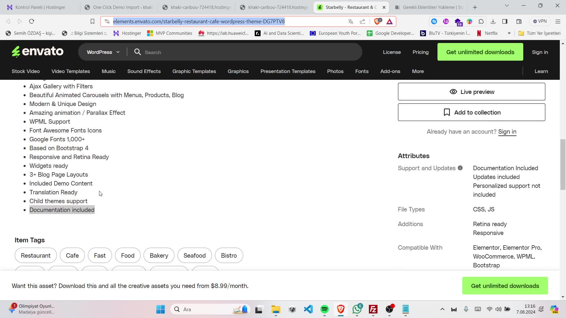
Task: Click the browser address bar URL
Action: click(x=199, y=21)
